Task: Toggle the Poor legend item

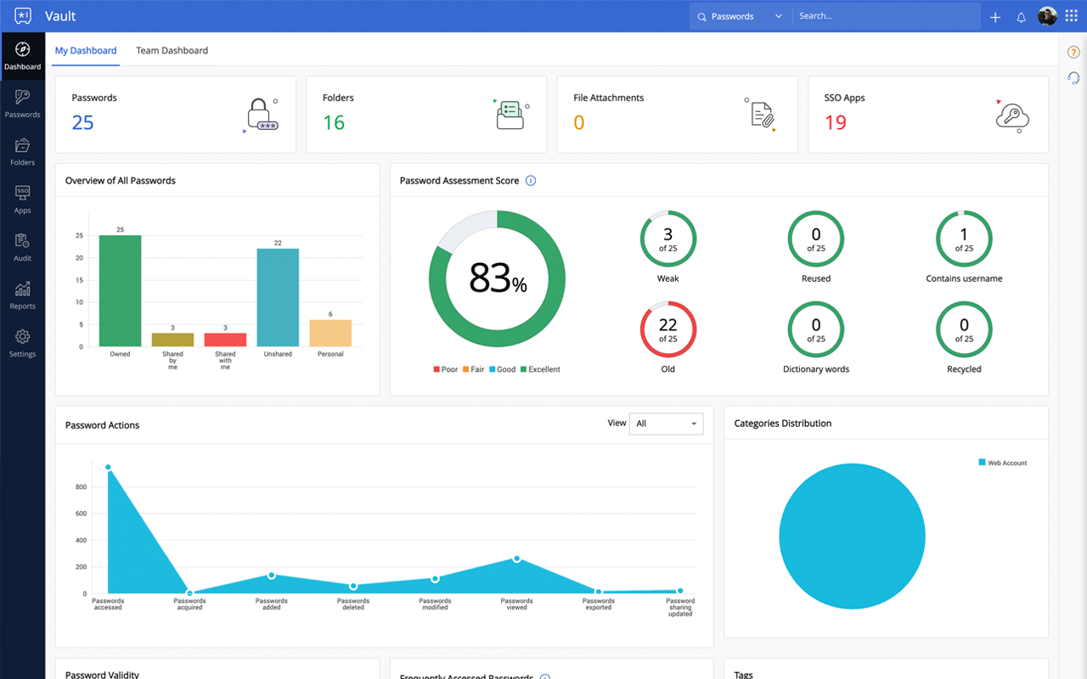Action: click(446, 369)
